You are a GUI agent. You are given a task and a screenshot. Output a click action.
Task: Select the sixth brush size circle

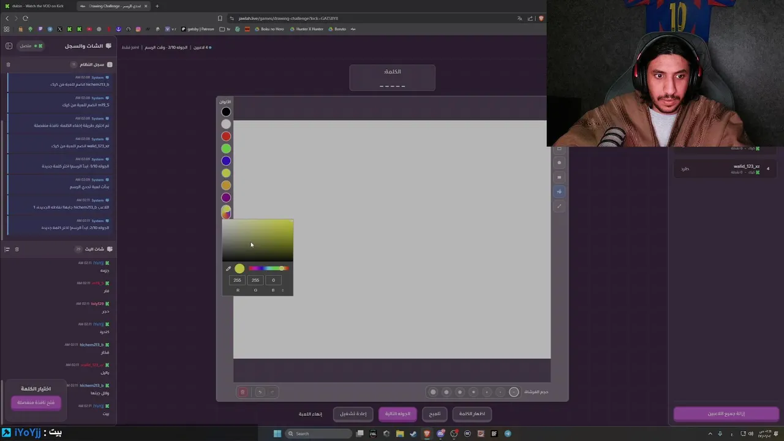(500, 392)
